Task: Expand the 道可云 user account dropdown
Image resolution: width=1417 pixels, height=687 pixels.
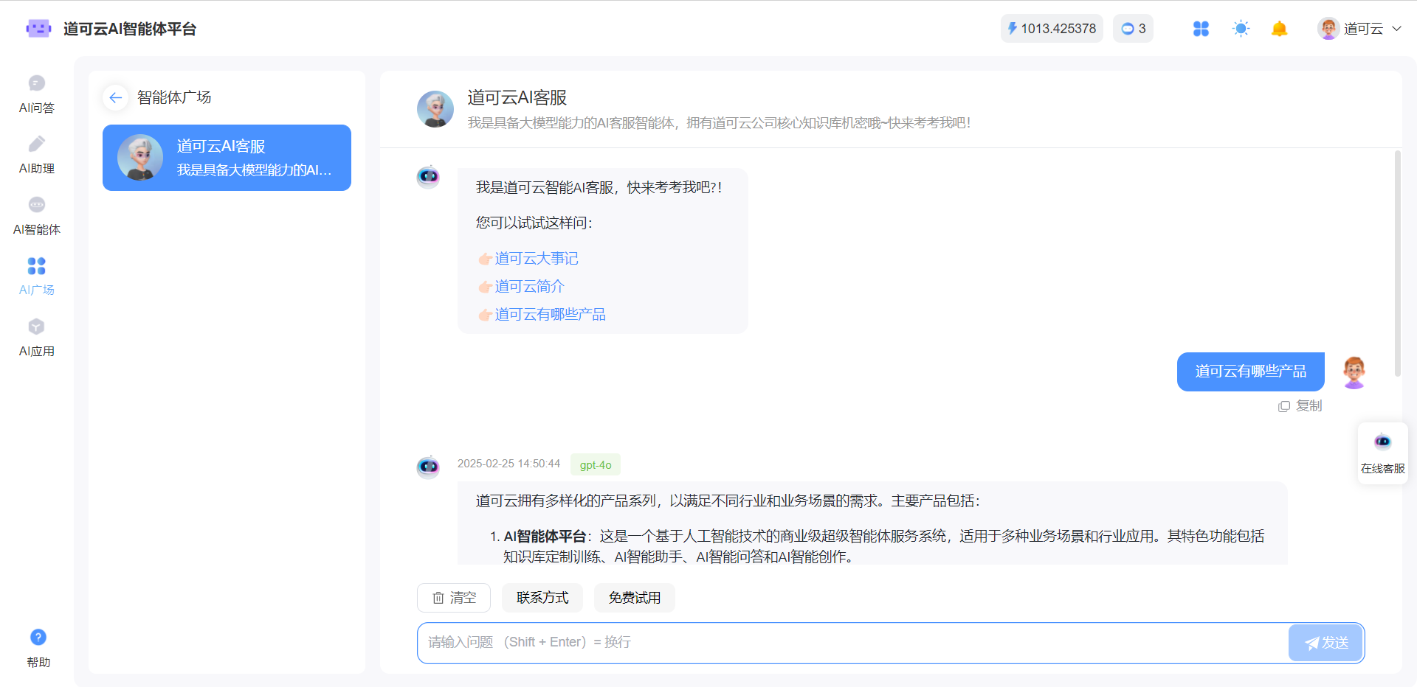Action: click(x=1359, y=29)
